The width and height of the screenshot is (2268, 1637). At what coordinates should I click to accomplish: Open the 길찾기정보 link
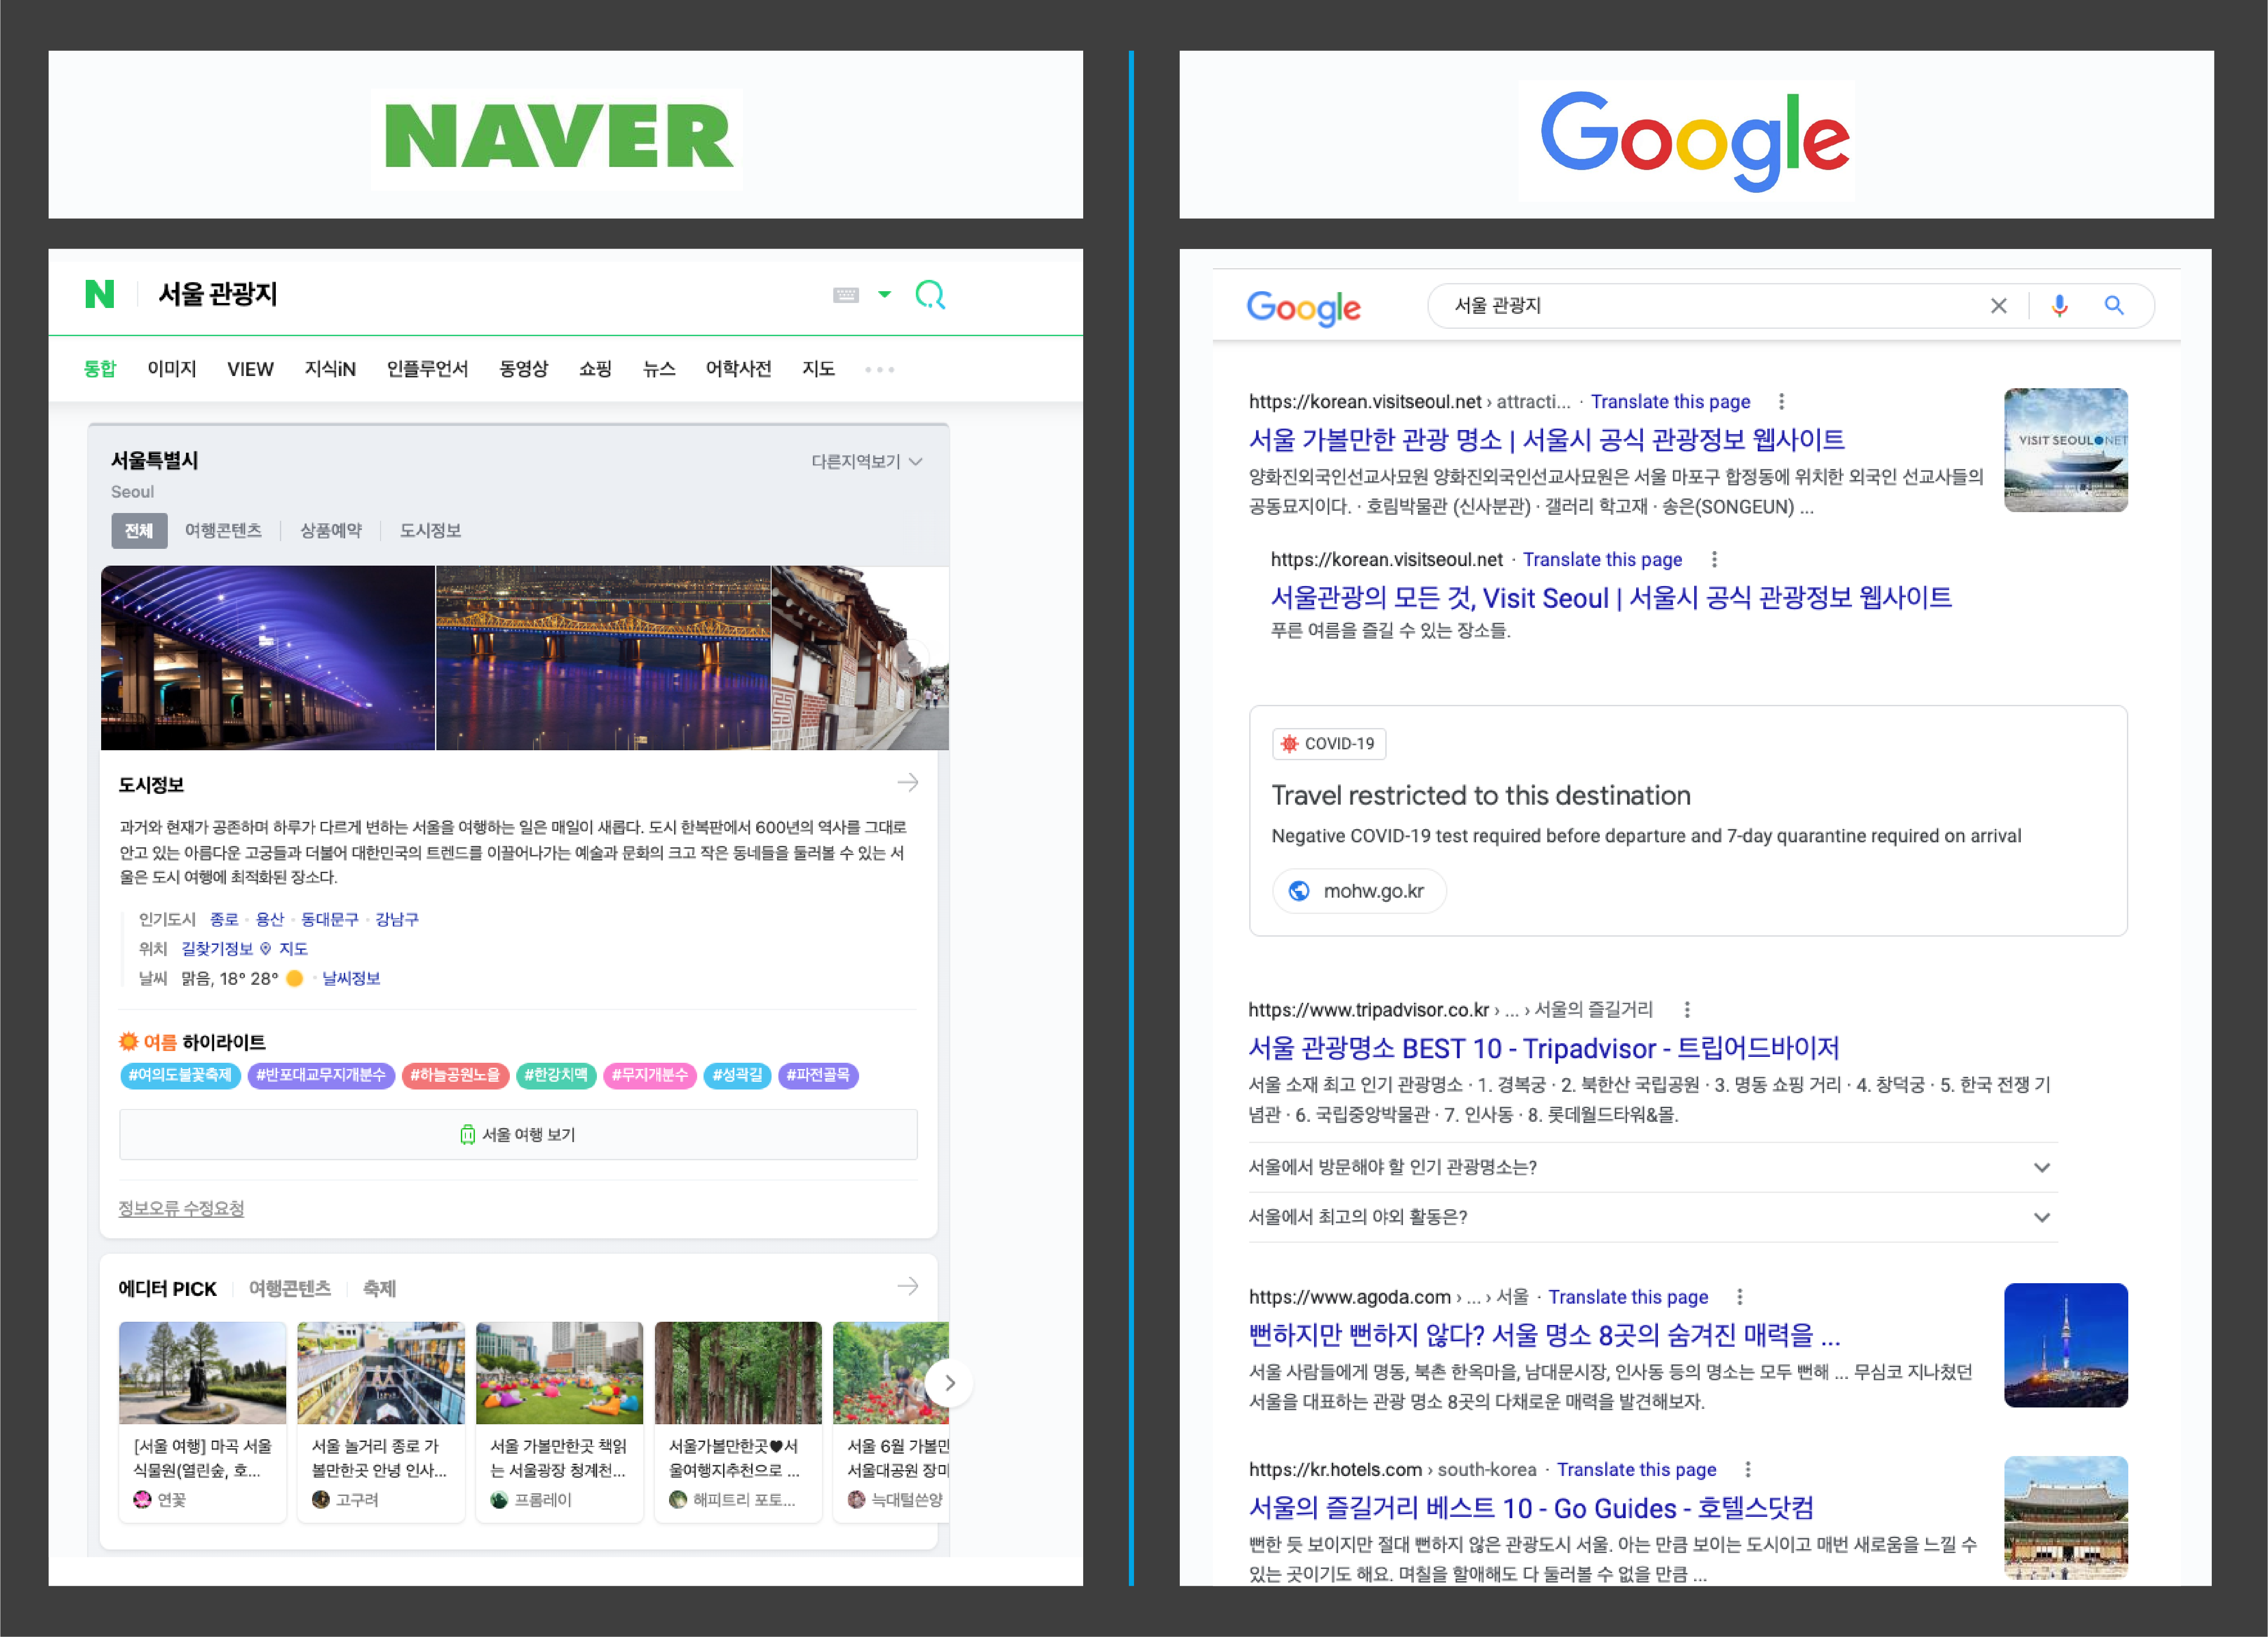(217, 948)
